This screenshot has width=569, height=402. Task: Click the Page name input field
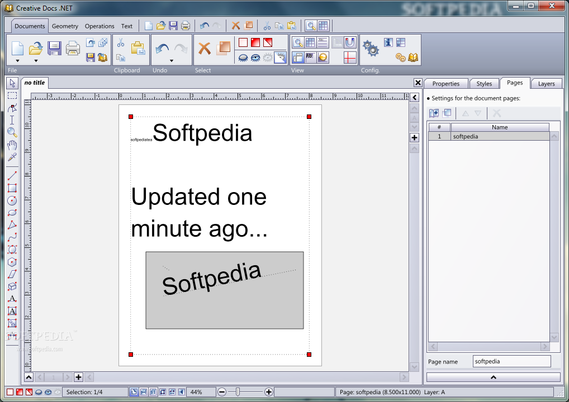tap(511, 361)
